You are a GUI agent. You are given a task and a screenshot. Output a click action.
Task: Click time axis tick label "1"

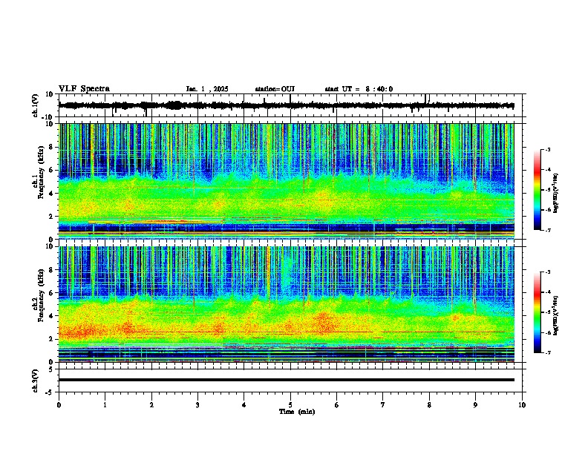[x=105, y=405]
